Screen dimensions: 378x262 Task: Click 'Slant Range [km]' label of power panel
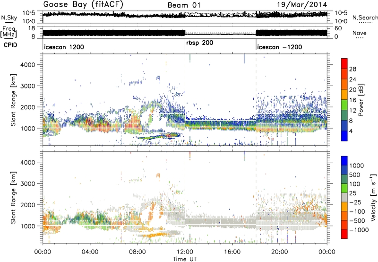click(x=13, y=100)
